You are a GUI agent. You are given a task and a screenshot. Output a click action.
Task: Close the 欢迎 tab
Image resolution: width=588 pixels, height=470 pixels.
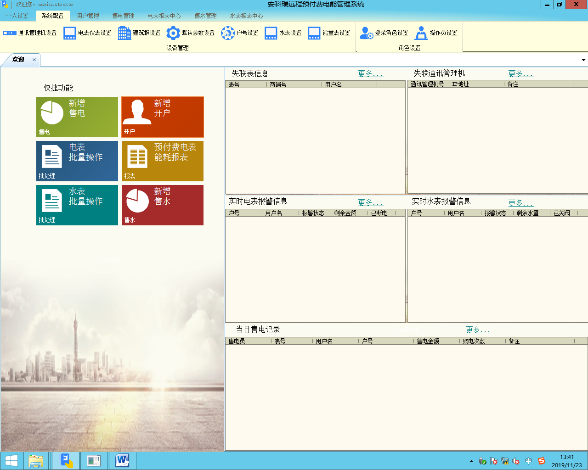(34, 60)
